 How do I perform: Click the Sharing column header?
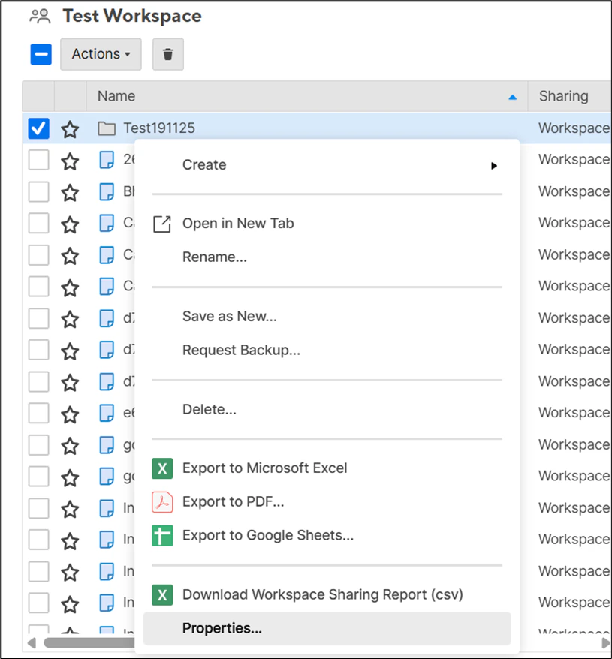pyautogui.click(x=570, y=96)
